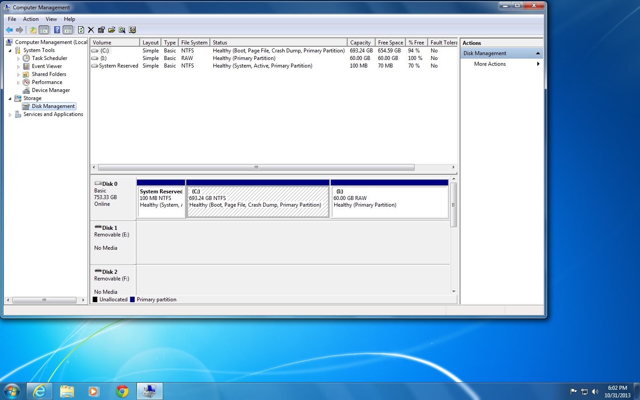Select Task Scheduler in the tree

click(49, 58)
